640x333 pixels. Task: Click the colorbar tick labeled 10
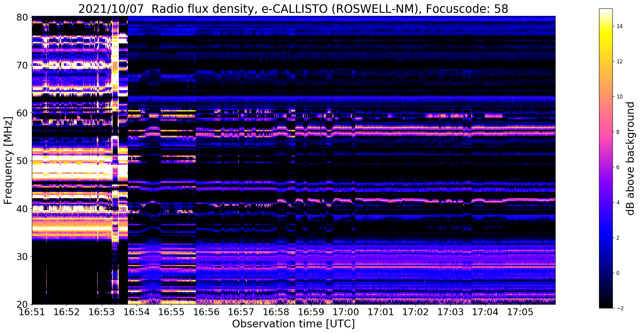coord(619,97)
